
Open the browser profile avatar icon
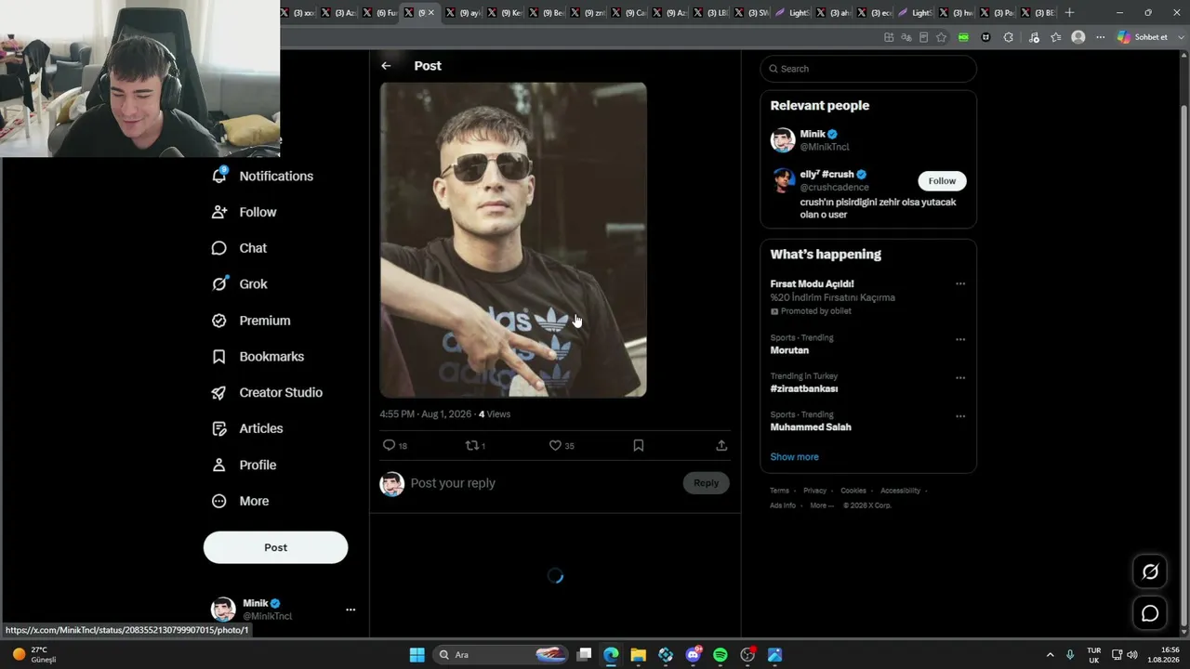[x=1078, y=37]
